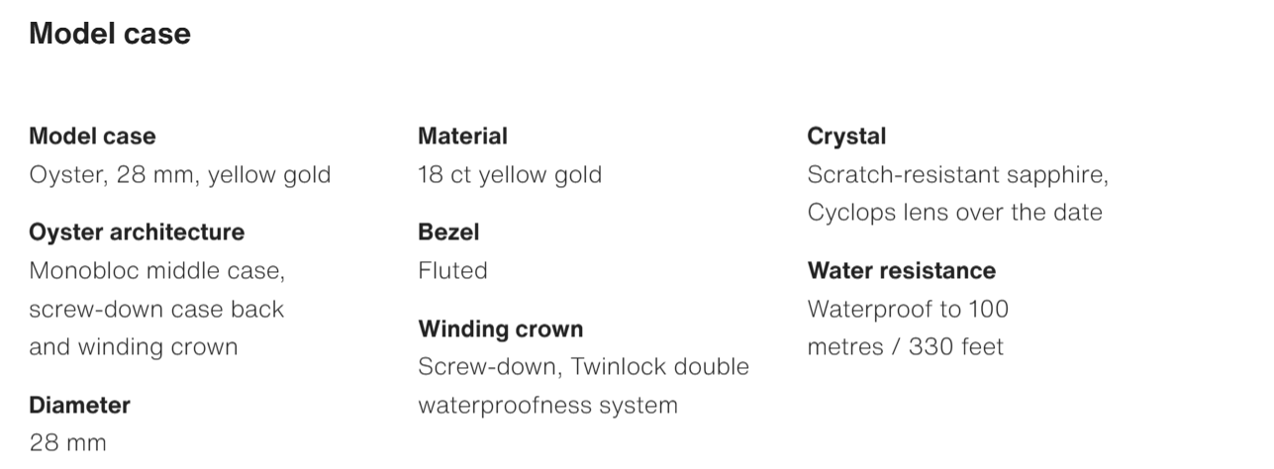Image resolution: width=1274 pixels, height=469 pixels.
Task: Select the "18 ct yellow gold" value
Action: pyautogui.click(x=510, y=175)
